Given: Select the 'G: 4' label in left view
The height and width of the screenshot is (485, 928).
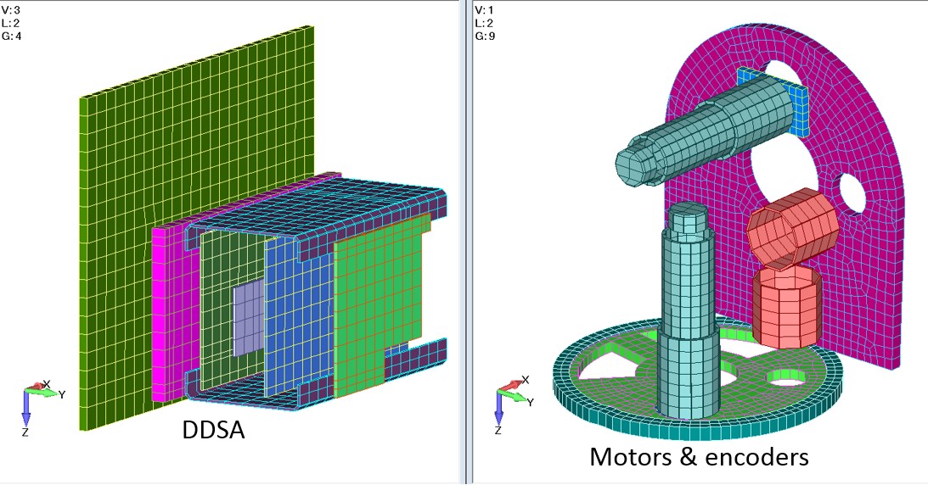Looking at the screenshot, I should (x=11, y=36).
